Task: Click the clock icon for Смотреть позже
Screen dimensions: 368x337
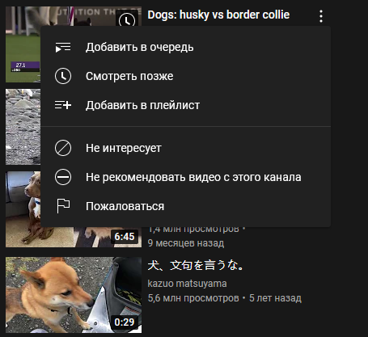Action: (63, 76)
